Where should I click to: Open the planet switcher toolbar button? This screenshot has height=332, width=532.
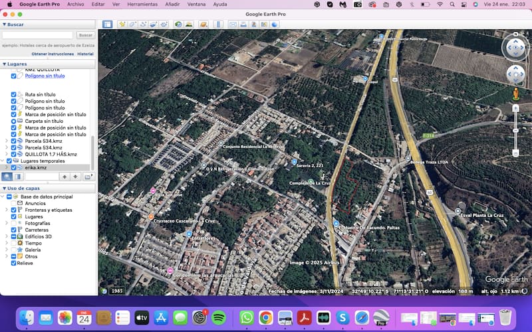(x=203, y=25)
